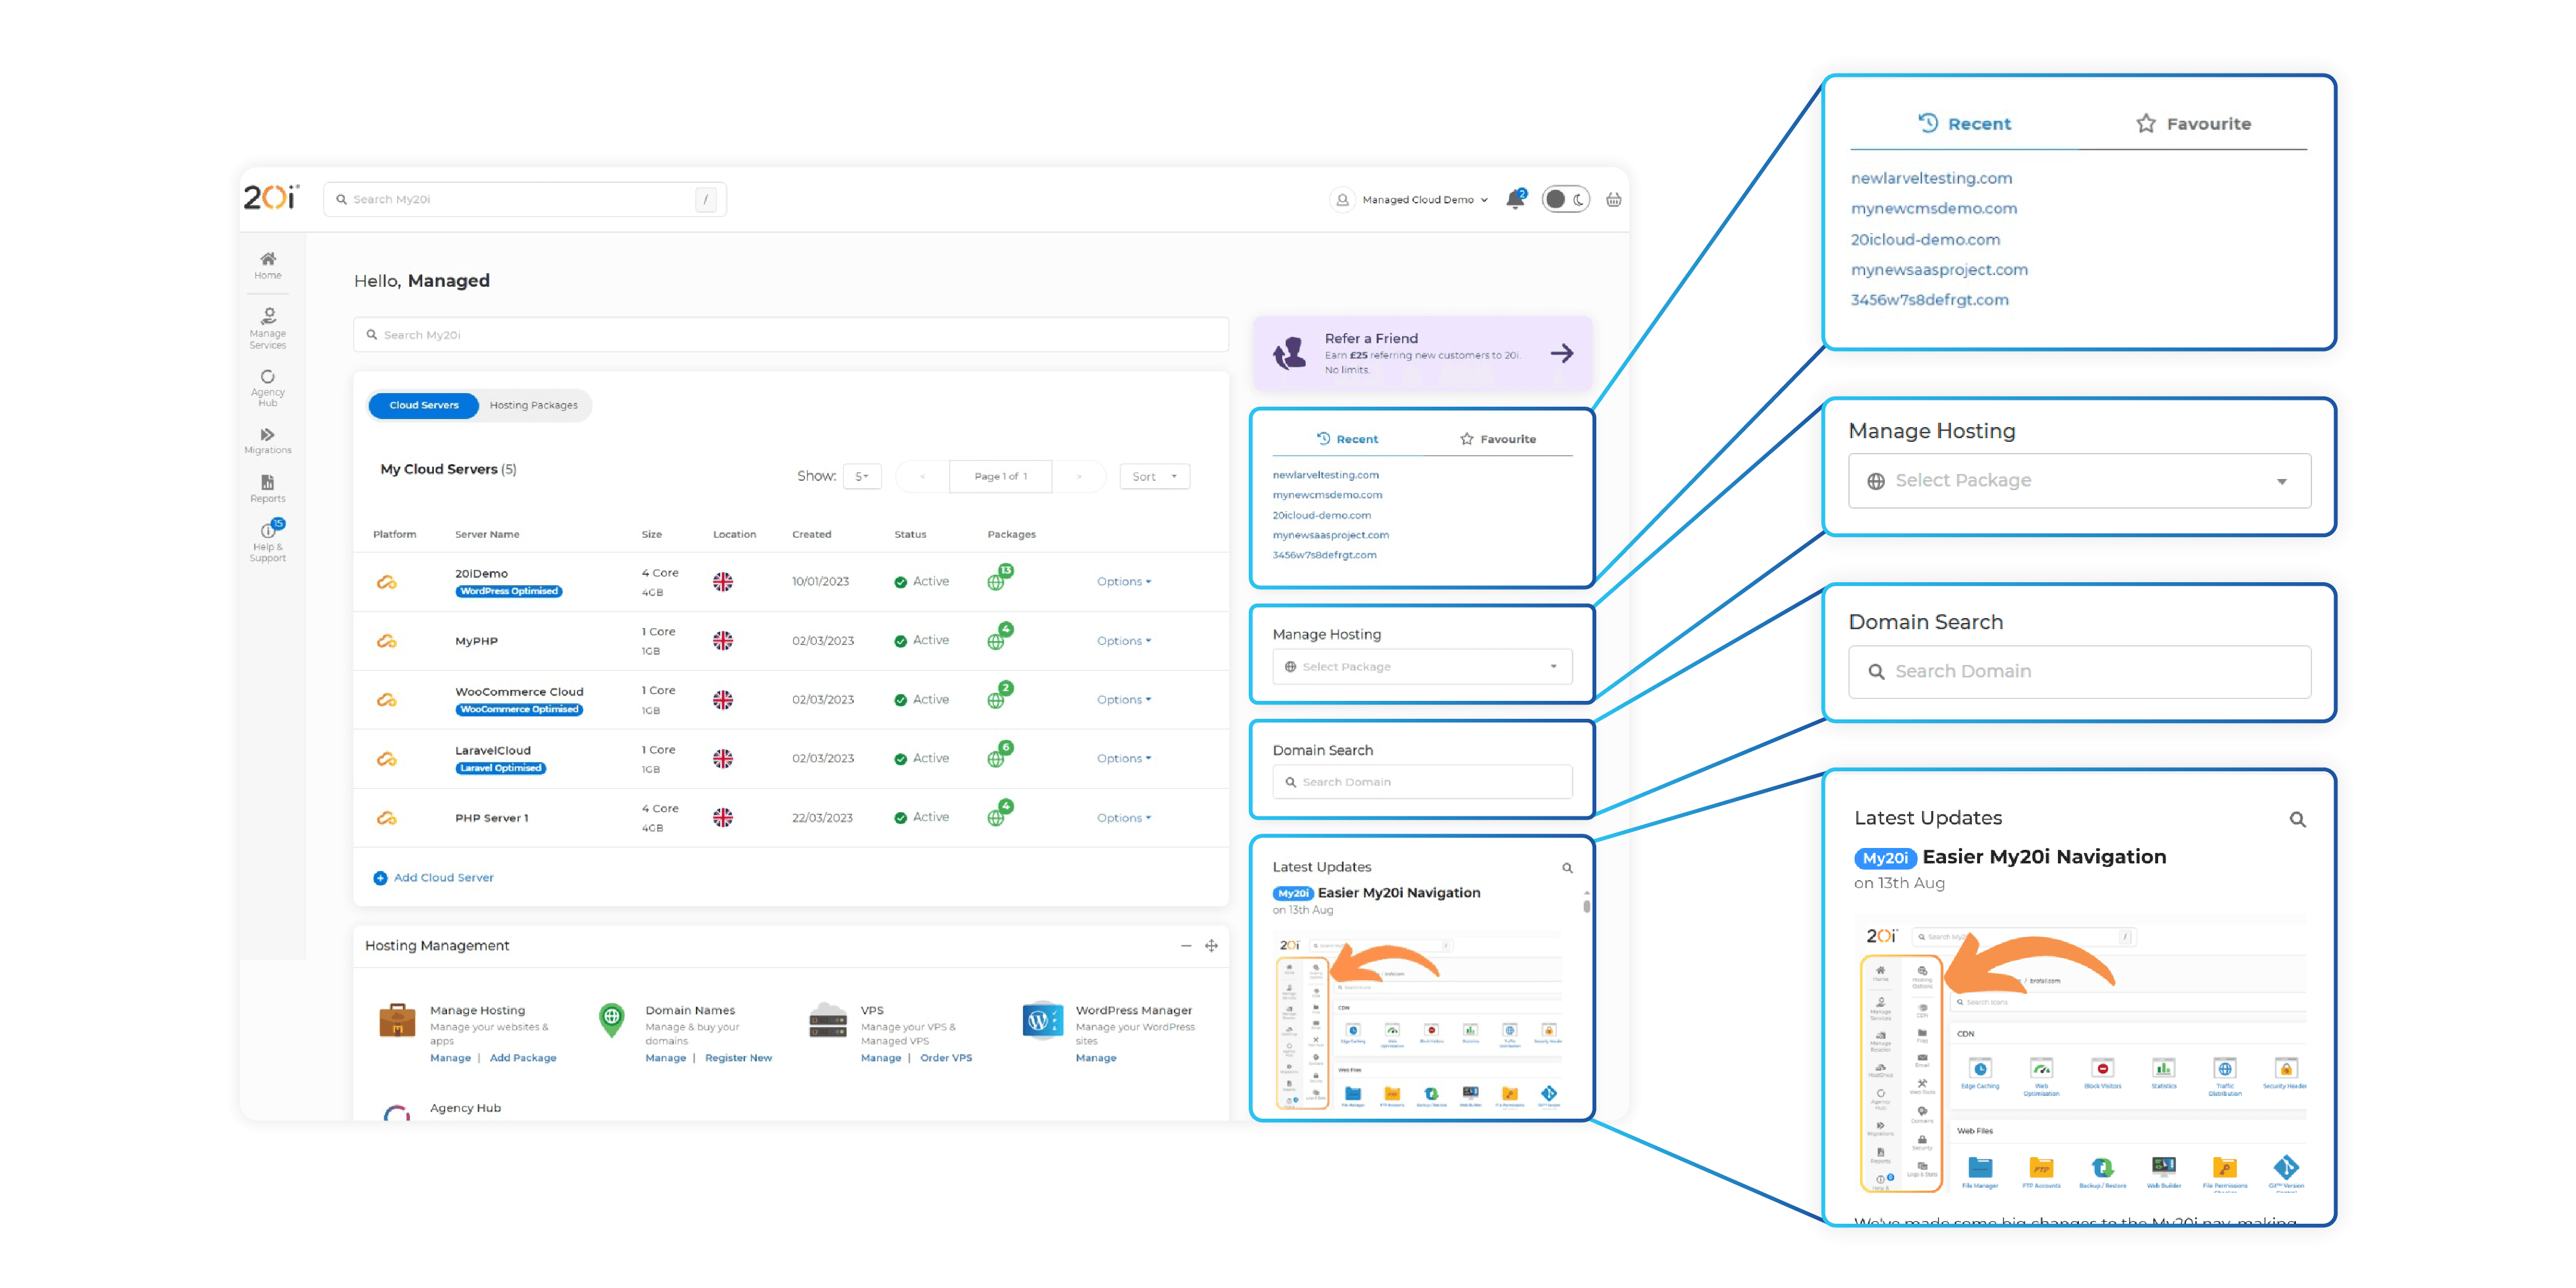
Task: Go to the next servers page
Action: point(1079,477)
